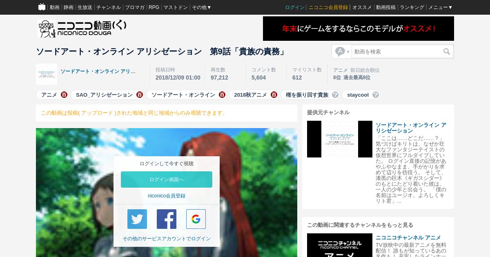
Task: Open チャンネル in the top navigation
Action: pos(109,7)
